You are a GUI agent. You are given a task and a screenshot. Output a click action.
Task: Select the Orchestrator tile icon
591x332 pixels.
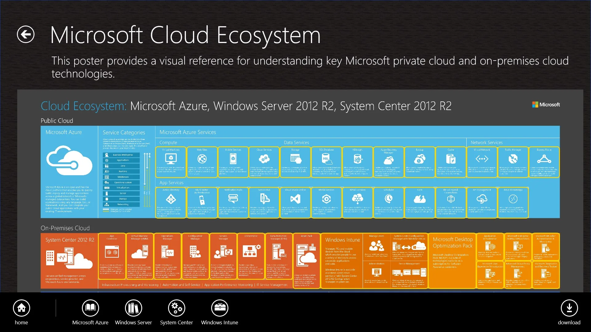[x=251, y=251]
